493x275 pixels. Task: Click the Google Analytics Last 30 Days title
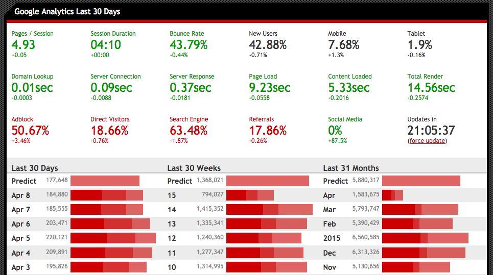67,12
